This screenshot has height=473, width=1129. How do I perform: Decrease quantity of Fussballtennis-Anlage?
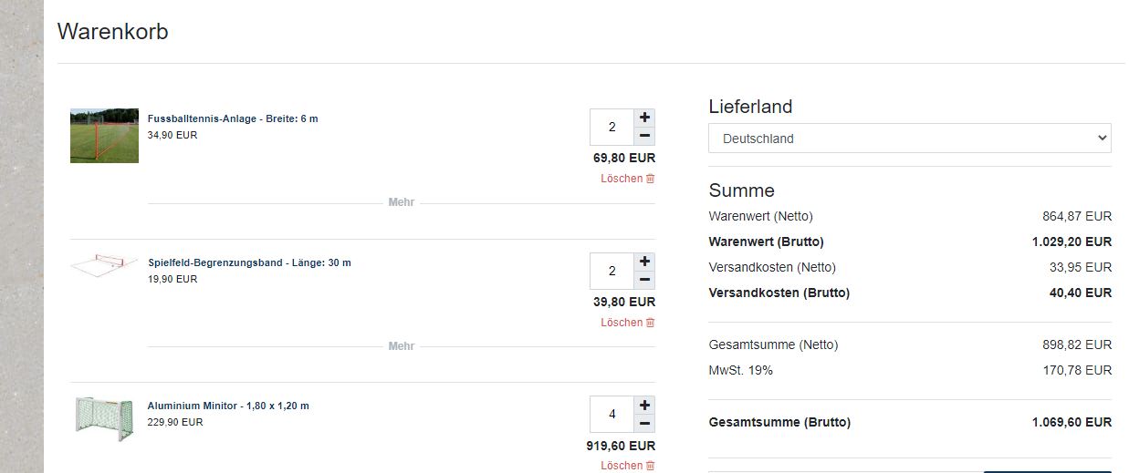645,137
